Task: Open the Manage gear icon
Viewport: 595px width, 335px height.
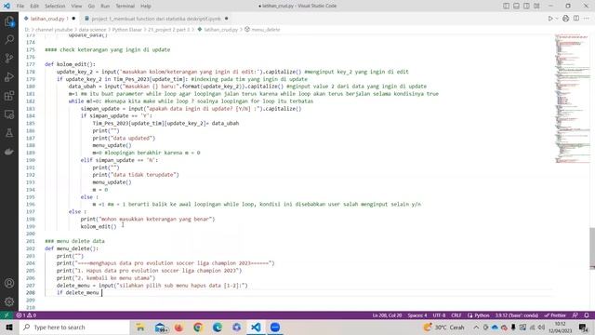Action: coord(9,301)
